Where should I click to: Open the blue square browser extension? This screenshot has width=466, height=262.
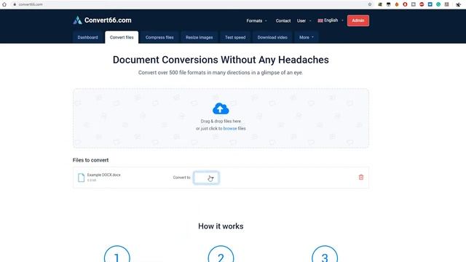click(x=430, y=4)
